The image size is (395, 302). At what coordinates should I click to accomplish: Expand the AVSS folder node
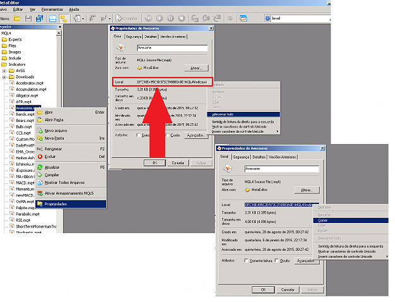pyautogui.click(x=4, y=71)
